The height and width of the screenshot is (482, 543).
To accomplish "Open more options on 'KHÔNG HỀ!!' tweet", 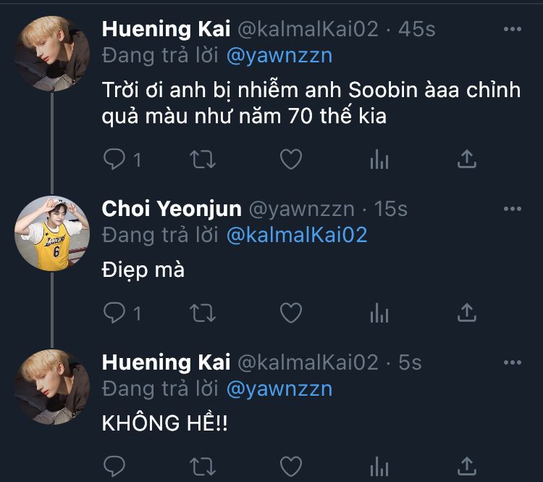I will click(512, 362).
